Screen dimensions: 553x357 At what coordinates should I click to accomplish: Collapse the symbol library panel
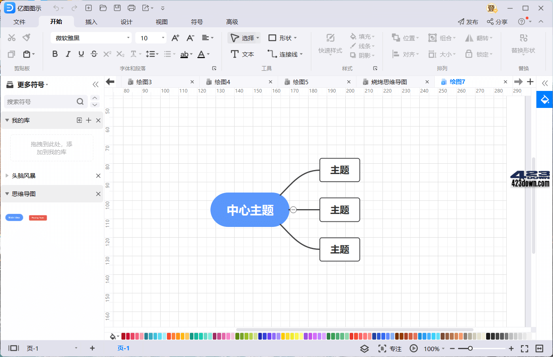click(x=95, y=84)
